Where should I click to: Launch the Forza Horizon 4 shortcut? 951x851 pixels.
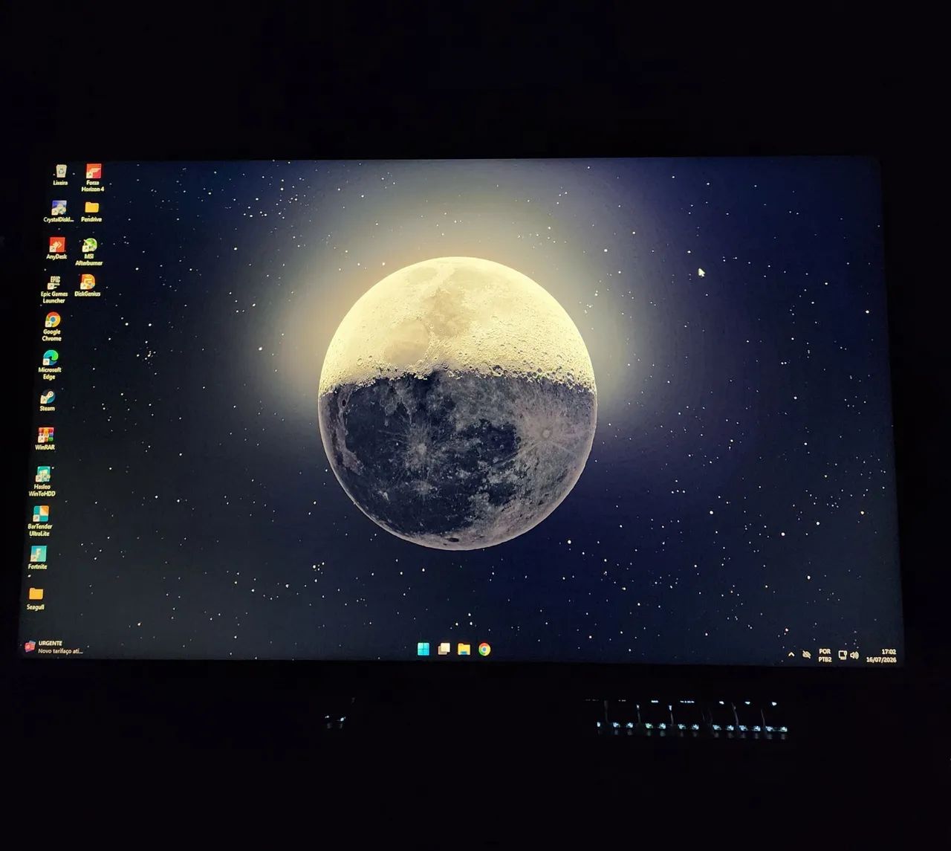coord(93,178)
